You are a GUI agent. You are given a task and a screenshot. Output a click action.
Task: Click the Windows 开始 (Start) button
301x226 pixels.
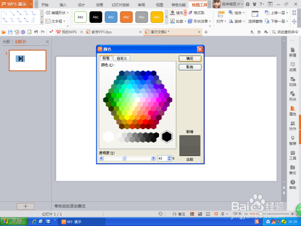point(14,222)
